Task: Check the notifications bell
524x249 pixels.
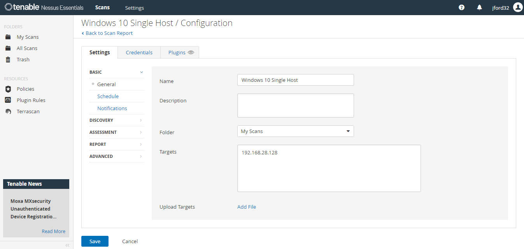Action: tap(479, 7)
